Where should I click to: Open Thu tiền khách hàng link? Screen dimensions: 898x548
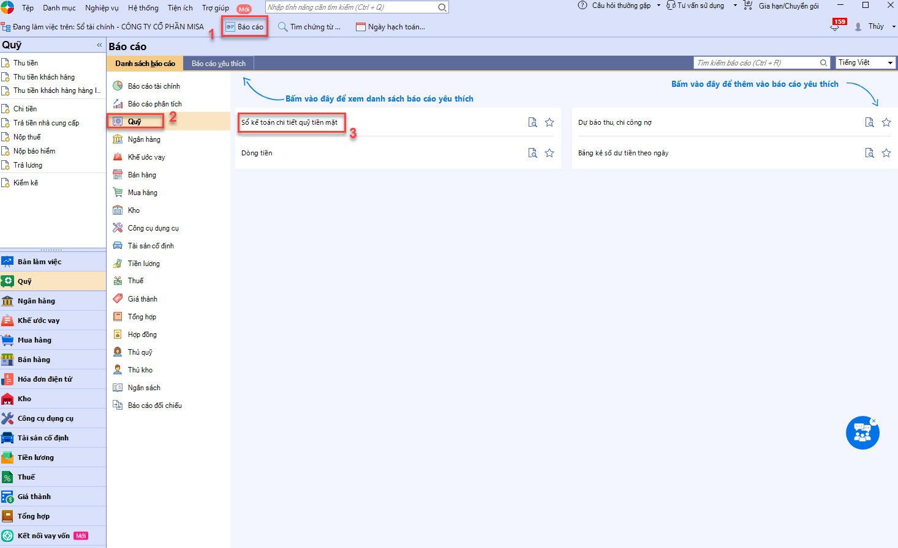pos(44,77)
